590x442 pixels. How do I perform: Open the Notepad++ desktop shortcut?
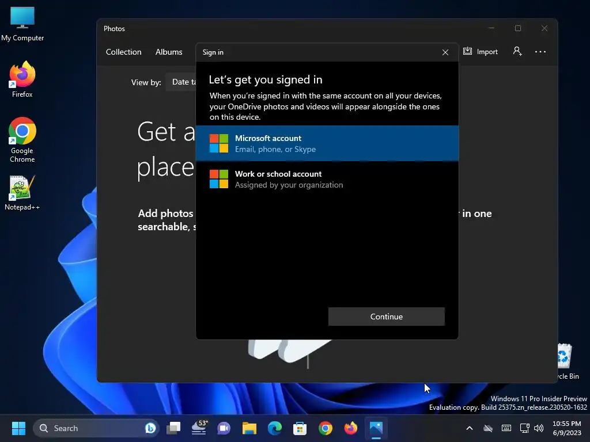(x=22, y=193)
